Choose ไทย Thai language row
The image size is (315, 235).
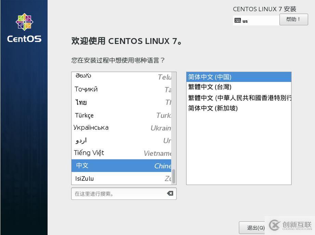pos(121,102)
